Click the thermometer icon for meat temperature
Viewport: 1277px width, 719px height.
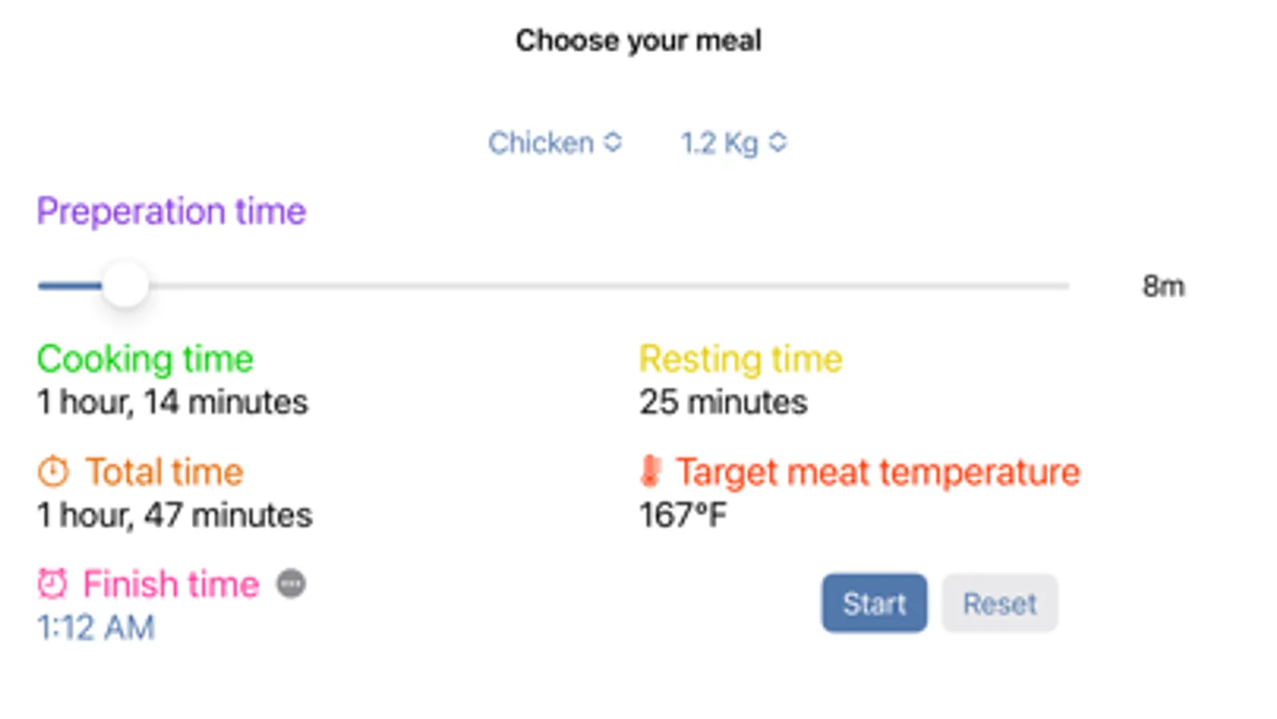tap(651, 471)
